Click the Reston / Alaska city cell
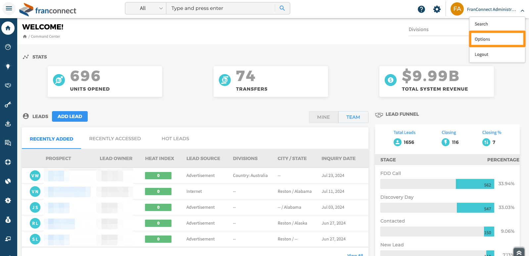Viewport: 529px width, 256px height. pos(292,223)
